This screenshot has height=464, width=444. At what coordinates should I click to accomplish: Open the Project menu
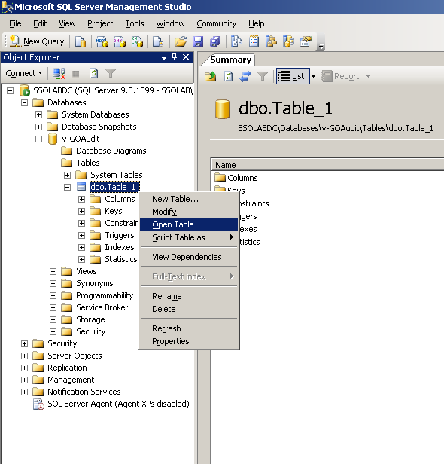pyautogui.click(x=100, y=23)
